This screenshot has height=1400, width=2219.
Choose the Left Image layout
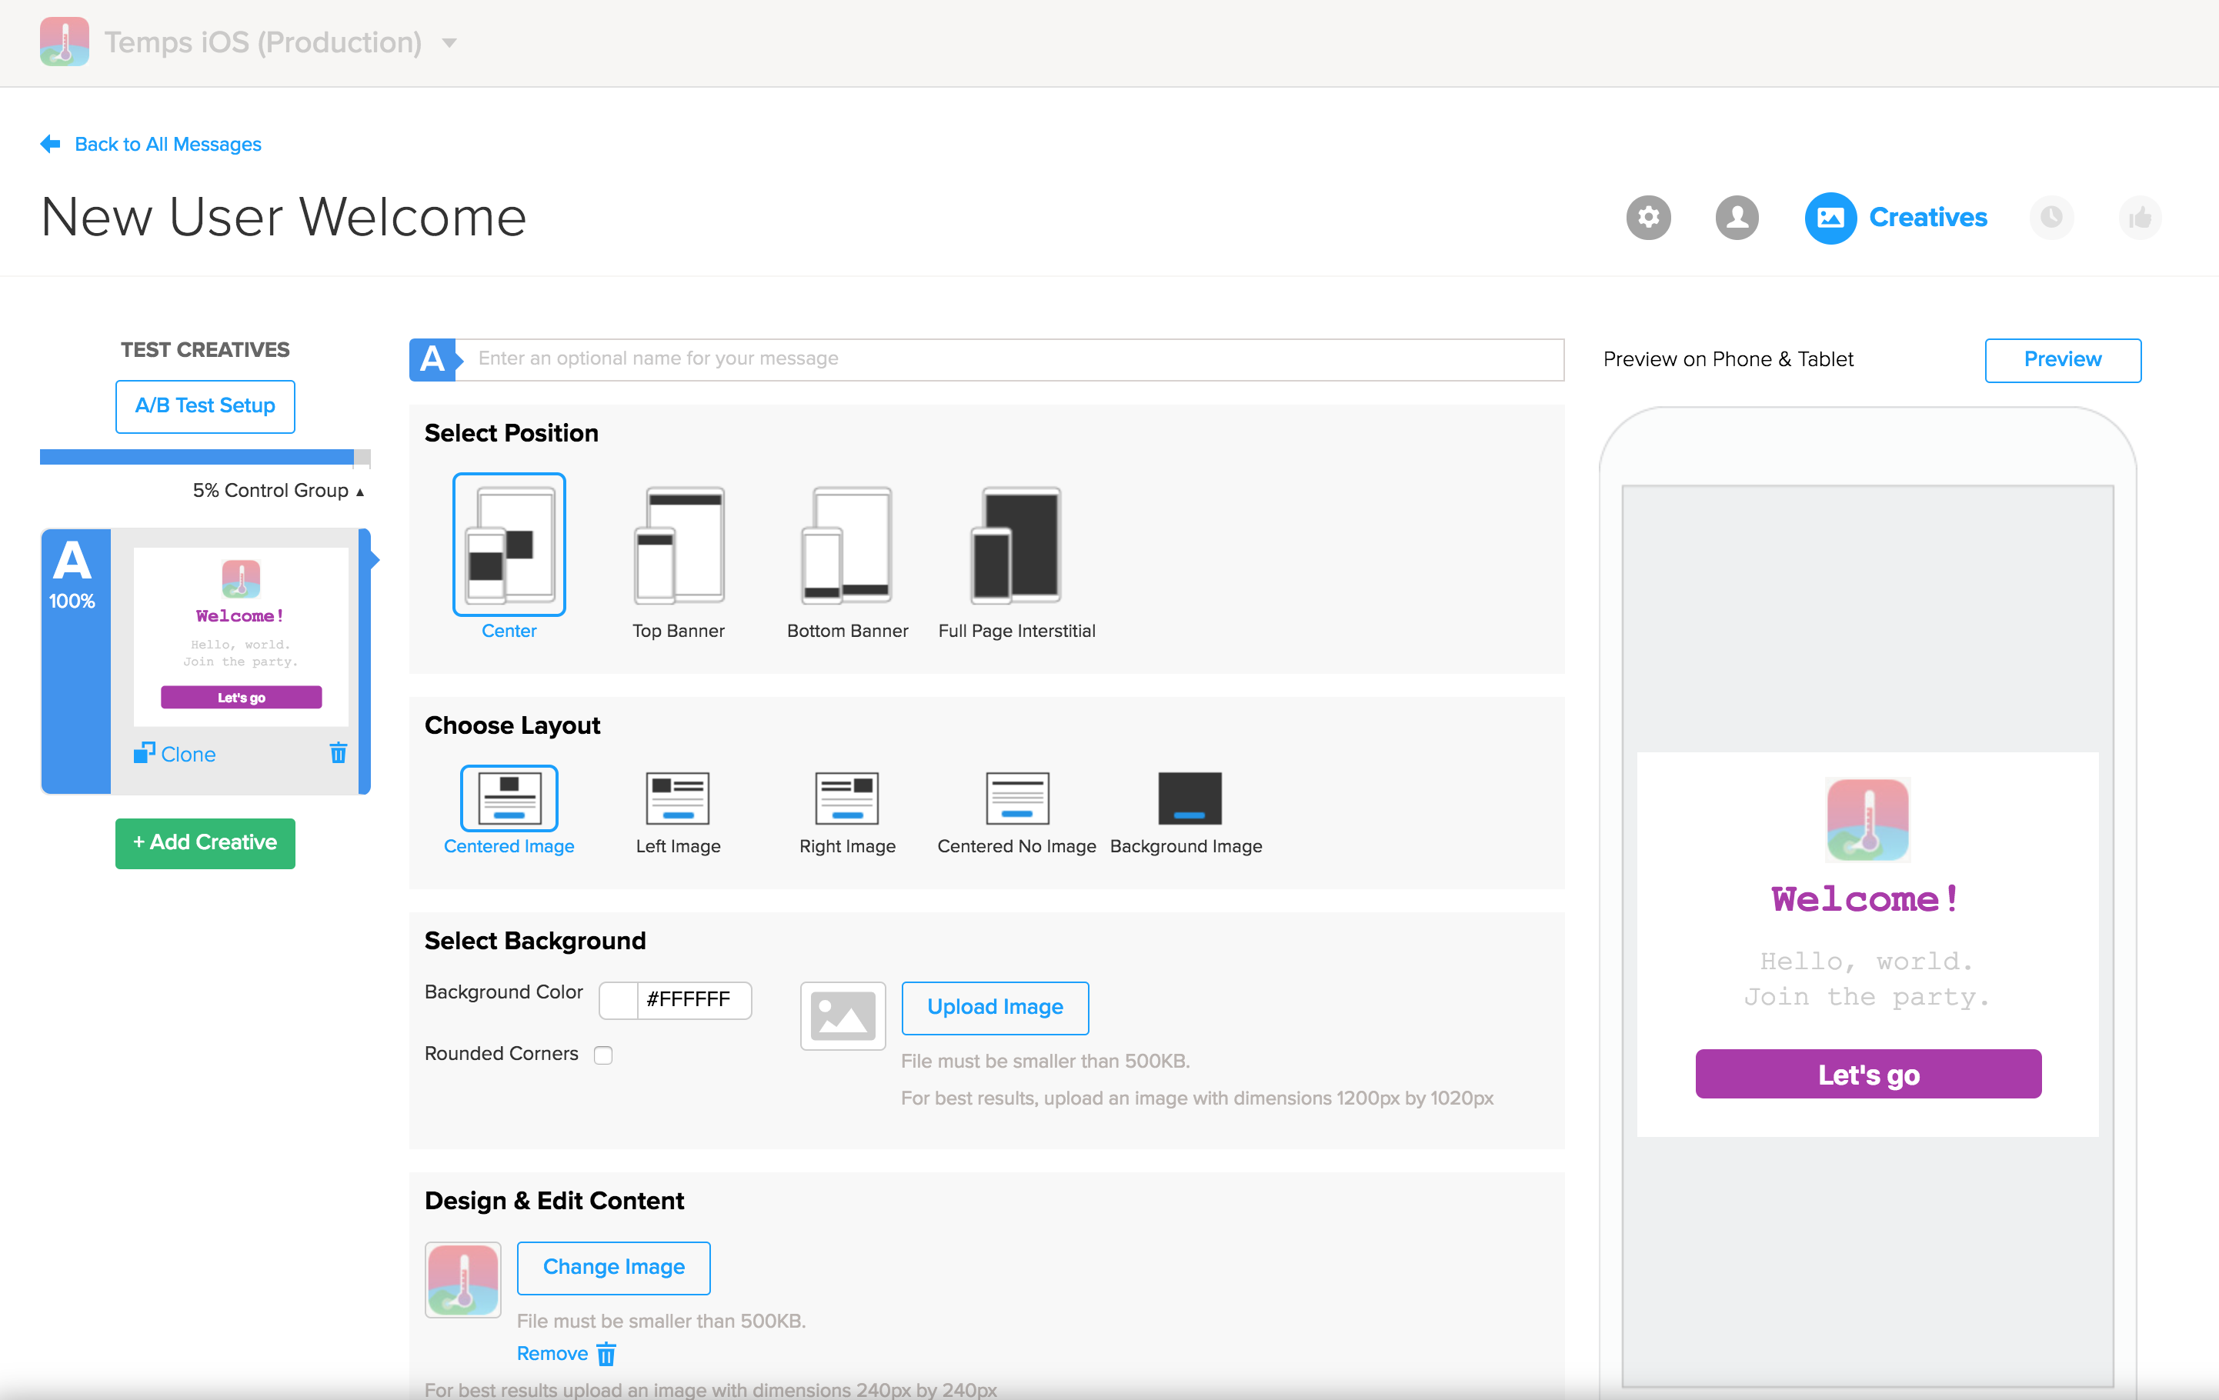(678, 798)
